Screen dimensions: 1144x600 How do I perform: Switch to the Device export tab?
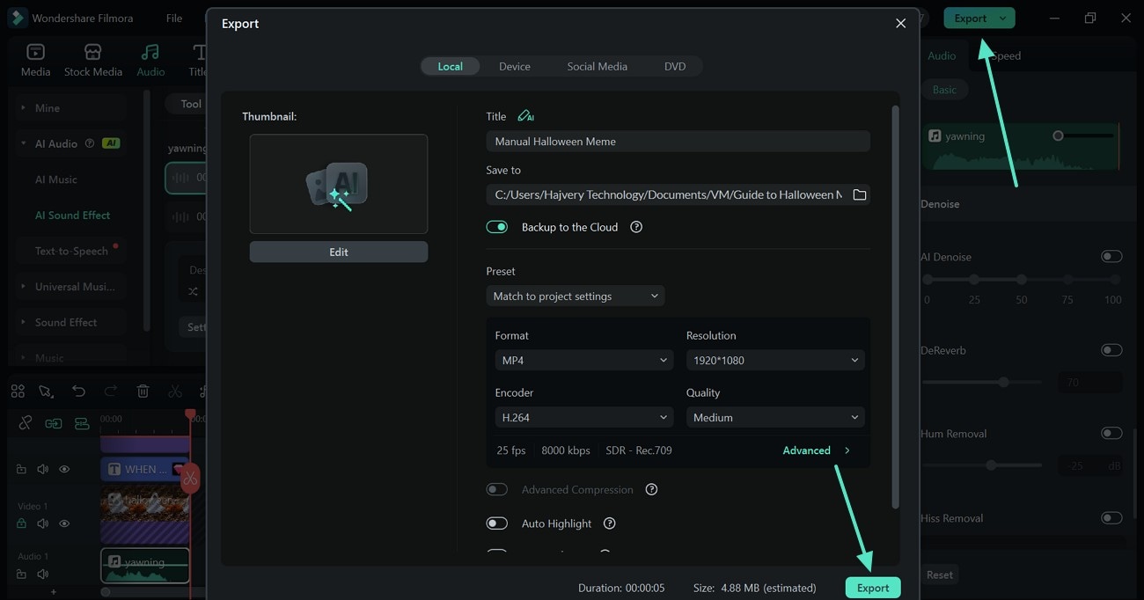point(515,66)
